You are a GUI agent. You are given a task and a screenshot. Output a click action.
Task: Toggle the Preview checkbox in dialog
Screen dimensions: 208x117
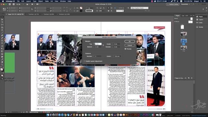click(x=125, y=49)
